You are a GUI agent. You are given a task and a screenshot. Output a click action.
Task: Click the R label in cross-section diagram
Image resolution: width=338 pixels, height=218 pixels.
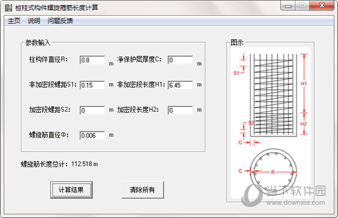pyautogui.click(x=273, y=172)
